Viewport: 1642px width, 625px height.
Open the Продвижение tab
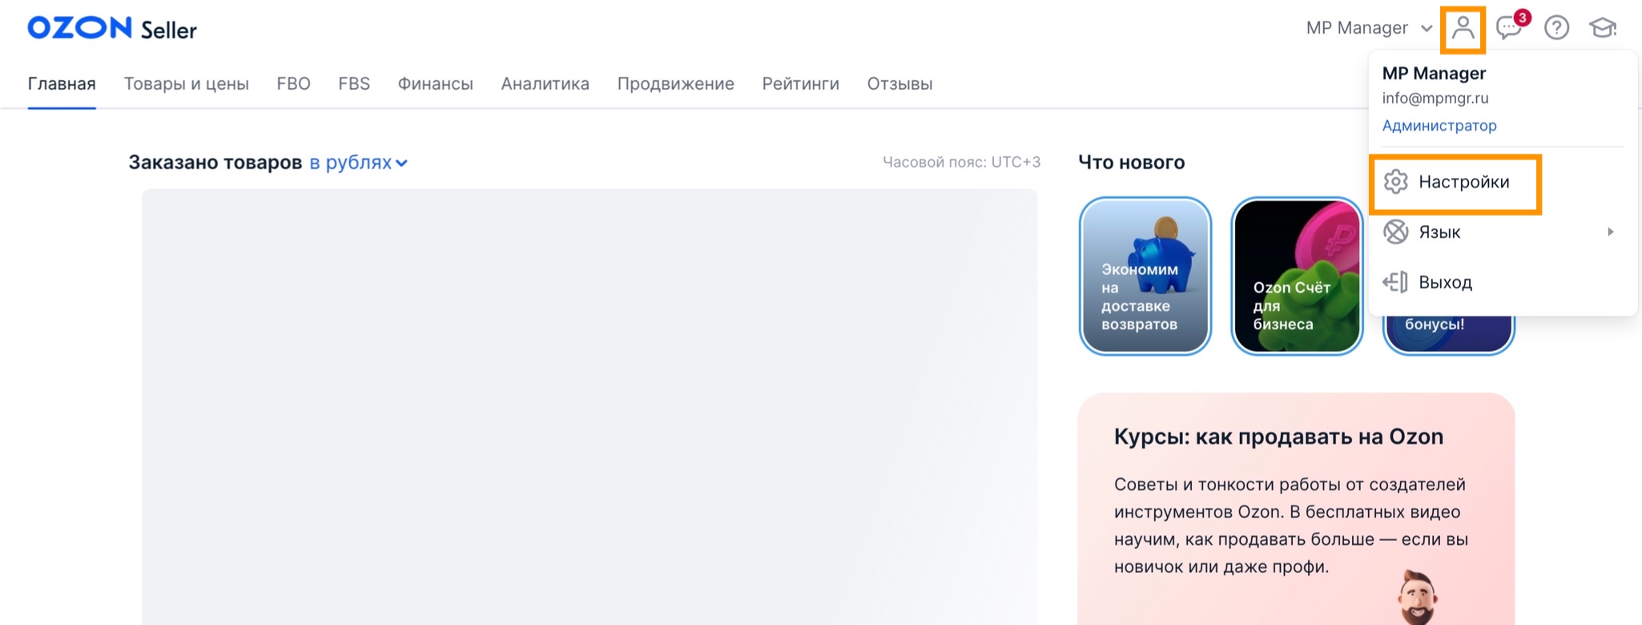[675, 84]
